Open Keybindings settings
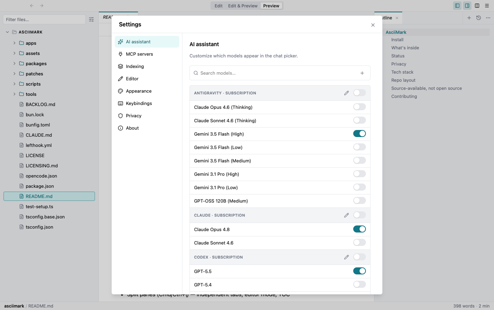 (x=147, y=103)
